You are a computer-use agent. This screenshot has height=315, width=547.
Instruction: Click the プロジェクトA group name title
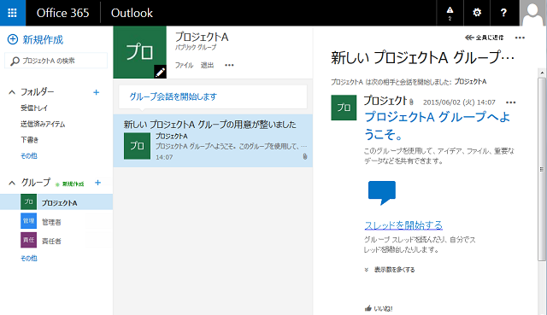click(x=202, y=37)
